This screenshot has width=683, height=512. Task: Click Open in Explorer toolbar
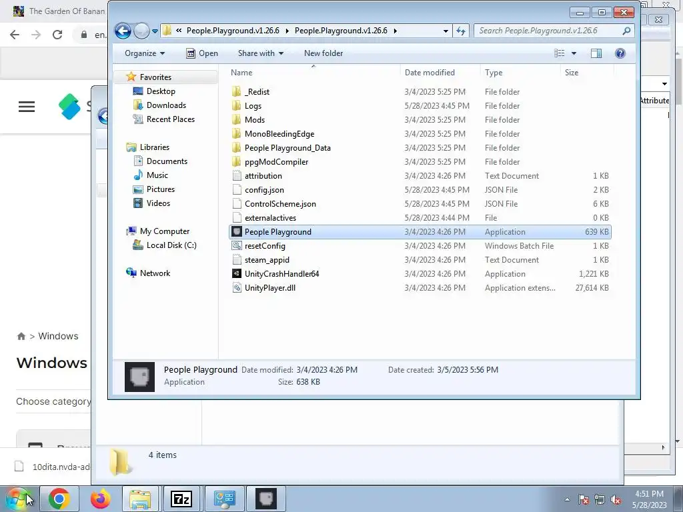click(202, 53)
